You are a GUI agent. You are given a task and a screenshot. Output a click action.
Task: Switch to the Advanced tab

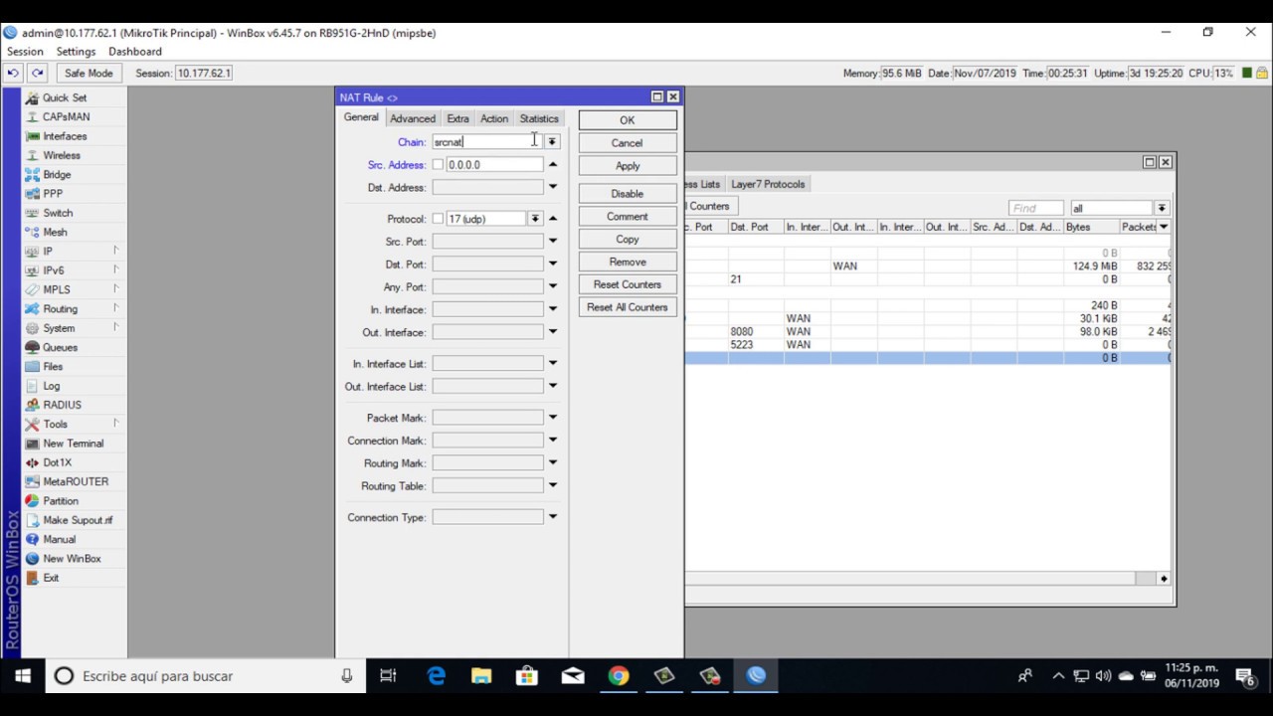[413, 118]
